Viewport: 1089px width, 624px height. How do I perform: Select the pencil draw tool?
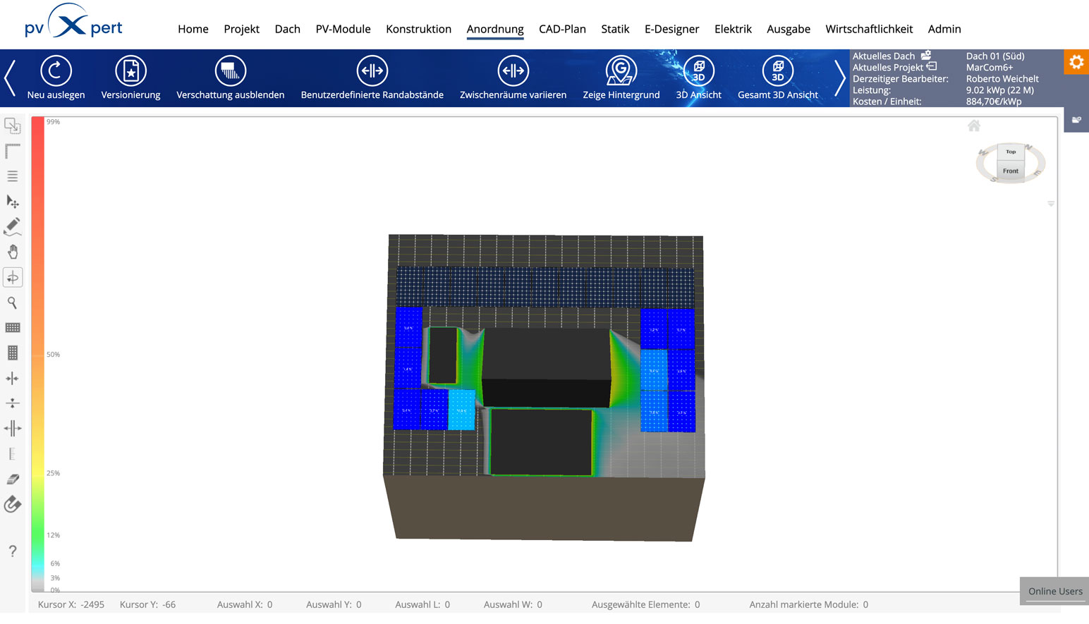pos(13,226)
